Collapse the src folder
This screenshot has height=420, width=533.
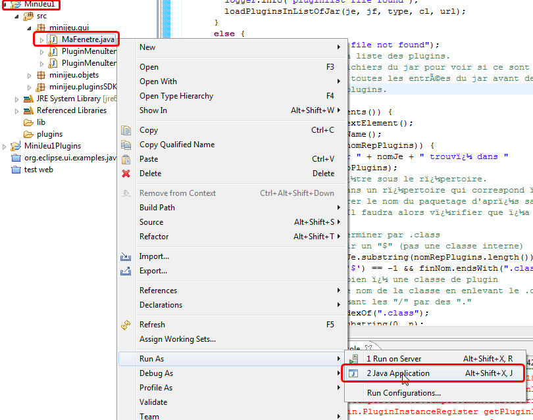click(18, 16)
